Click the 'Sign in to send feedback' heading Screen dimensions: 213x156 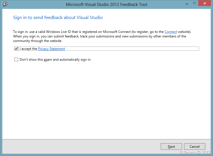click(58, 18)
